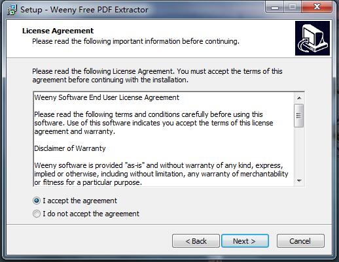Click the license text scroll down arrow
The width and height of the screenshot is (339, 262).
[299, 181]
